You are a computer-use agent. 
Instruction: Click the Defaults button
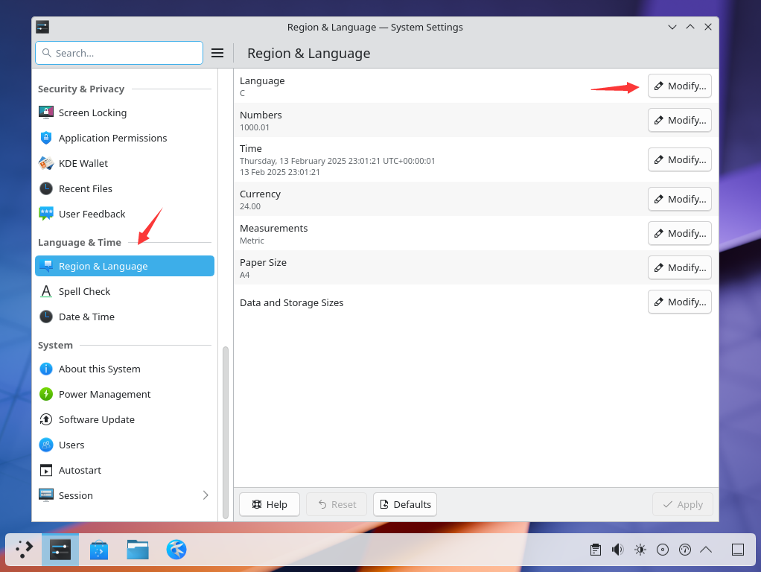[405, 504]
